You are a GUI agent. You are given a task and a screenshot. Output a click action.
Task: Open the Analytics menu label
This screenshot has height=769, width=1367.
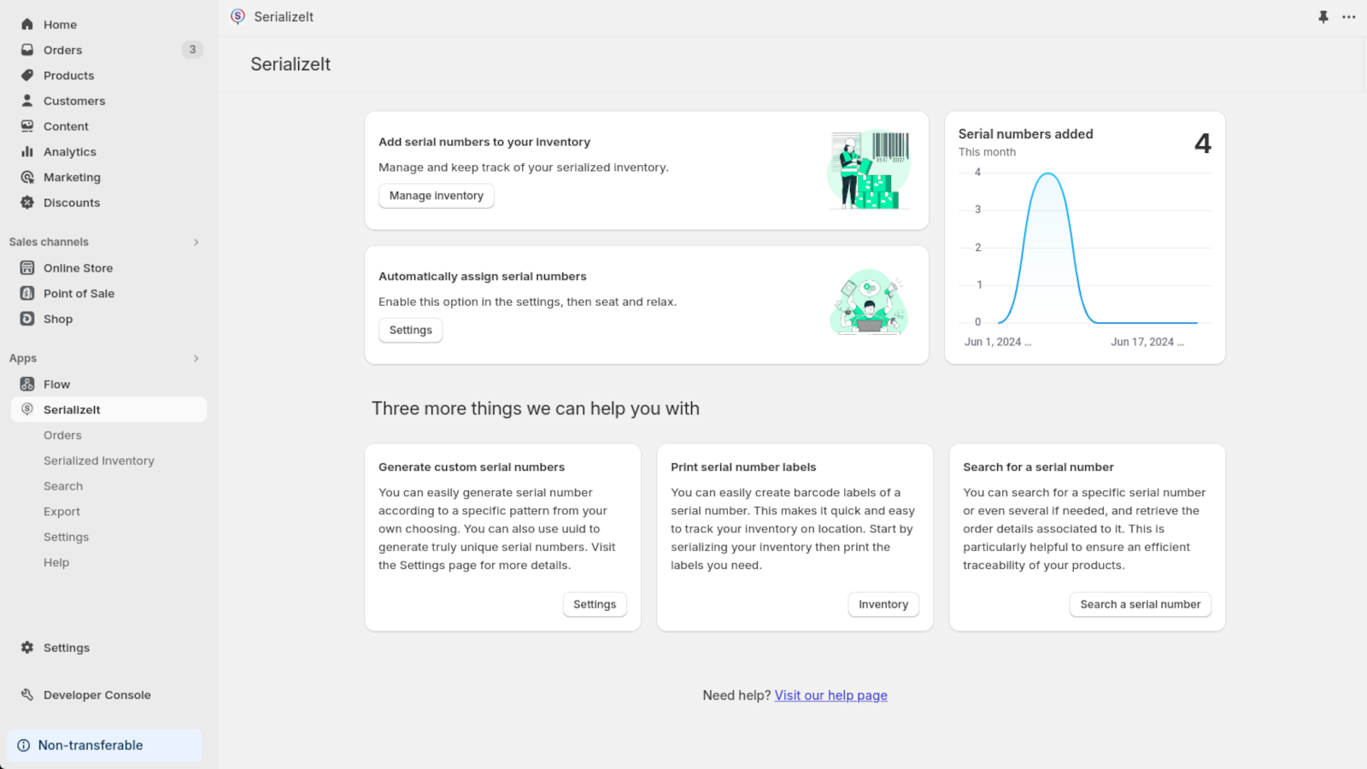(x=70, y=151)
